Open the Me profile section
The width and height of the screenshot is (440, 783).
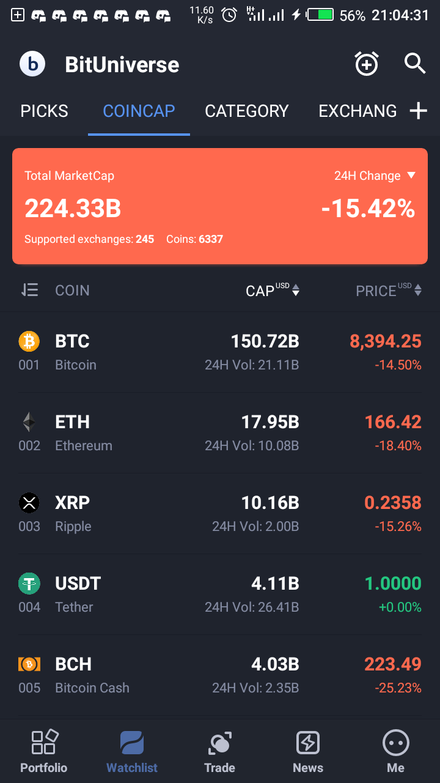[395, 751]
